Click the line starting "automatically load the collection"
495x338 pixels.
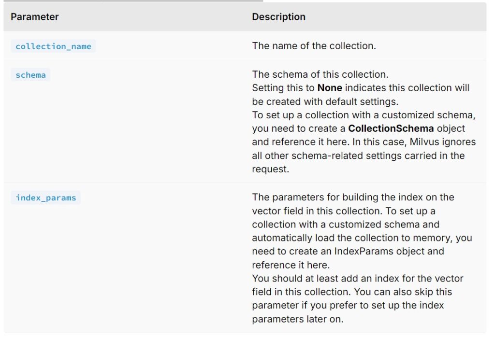pos(362,238)
